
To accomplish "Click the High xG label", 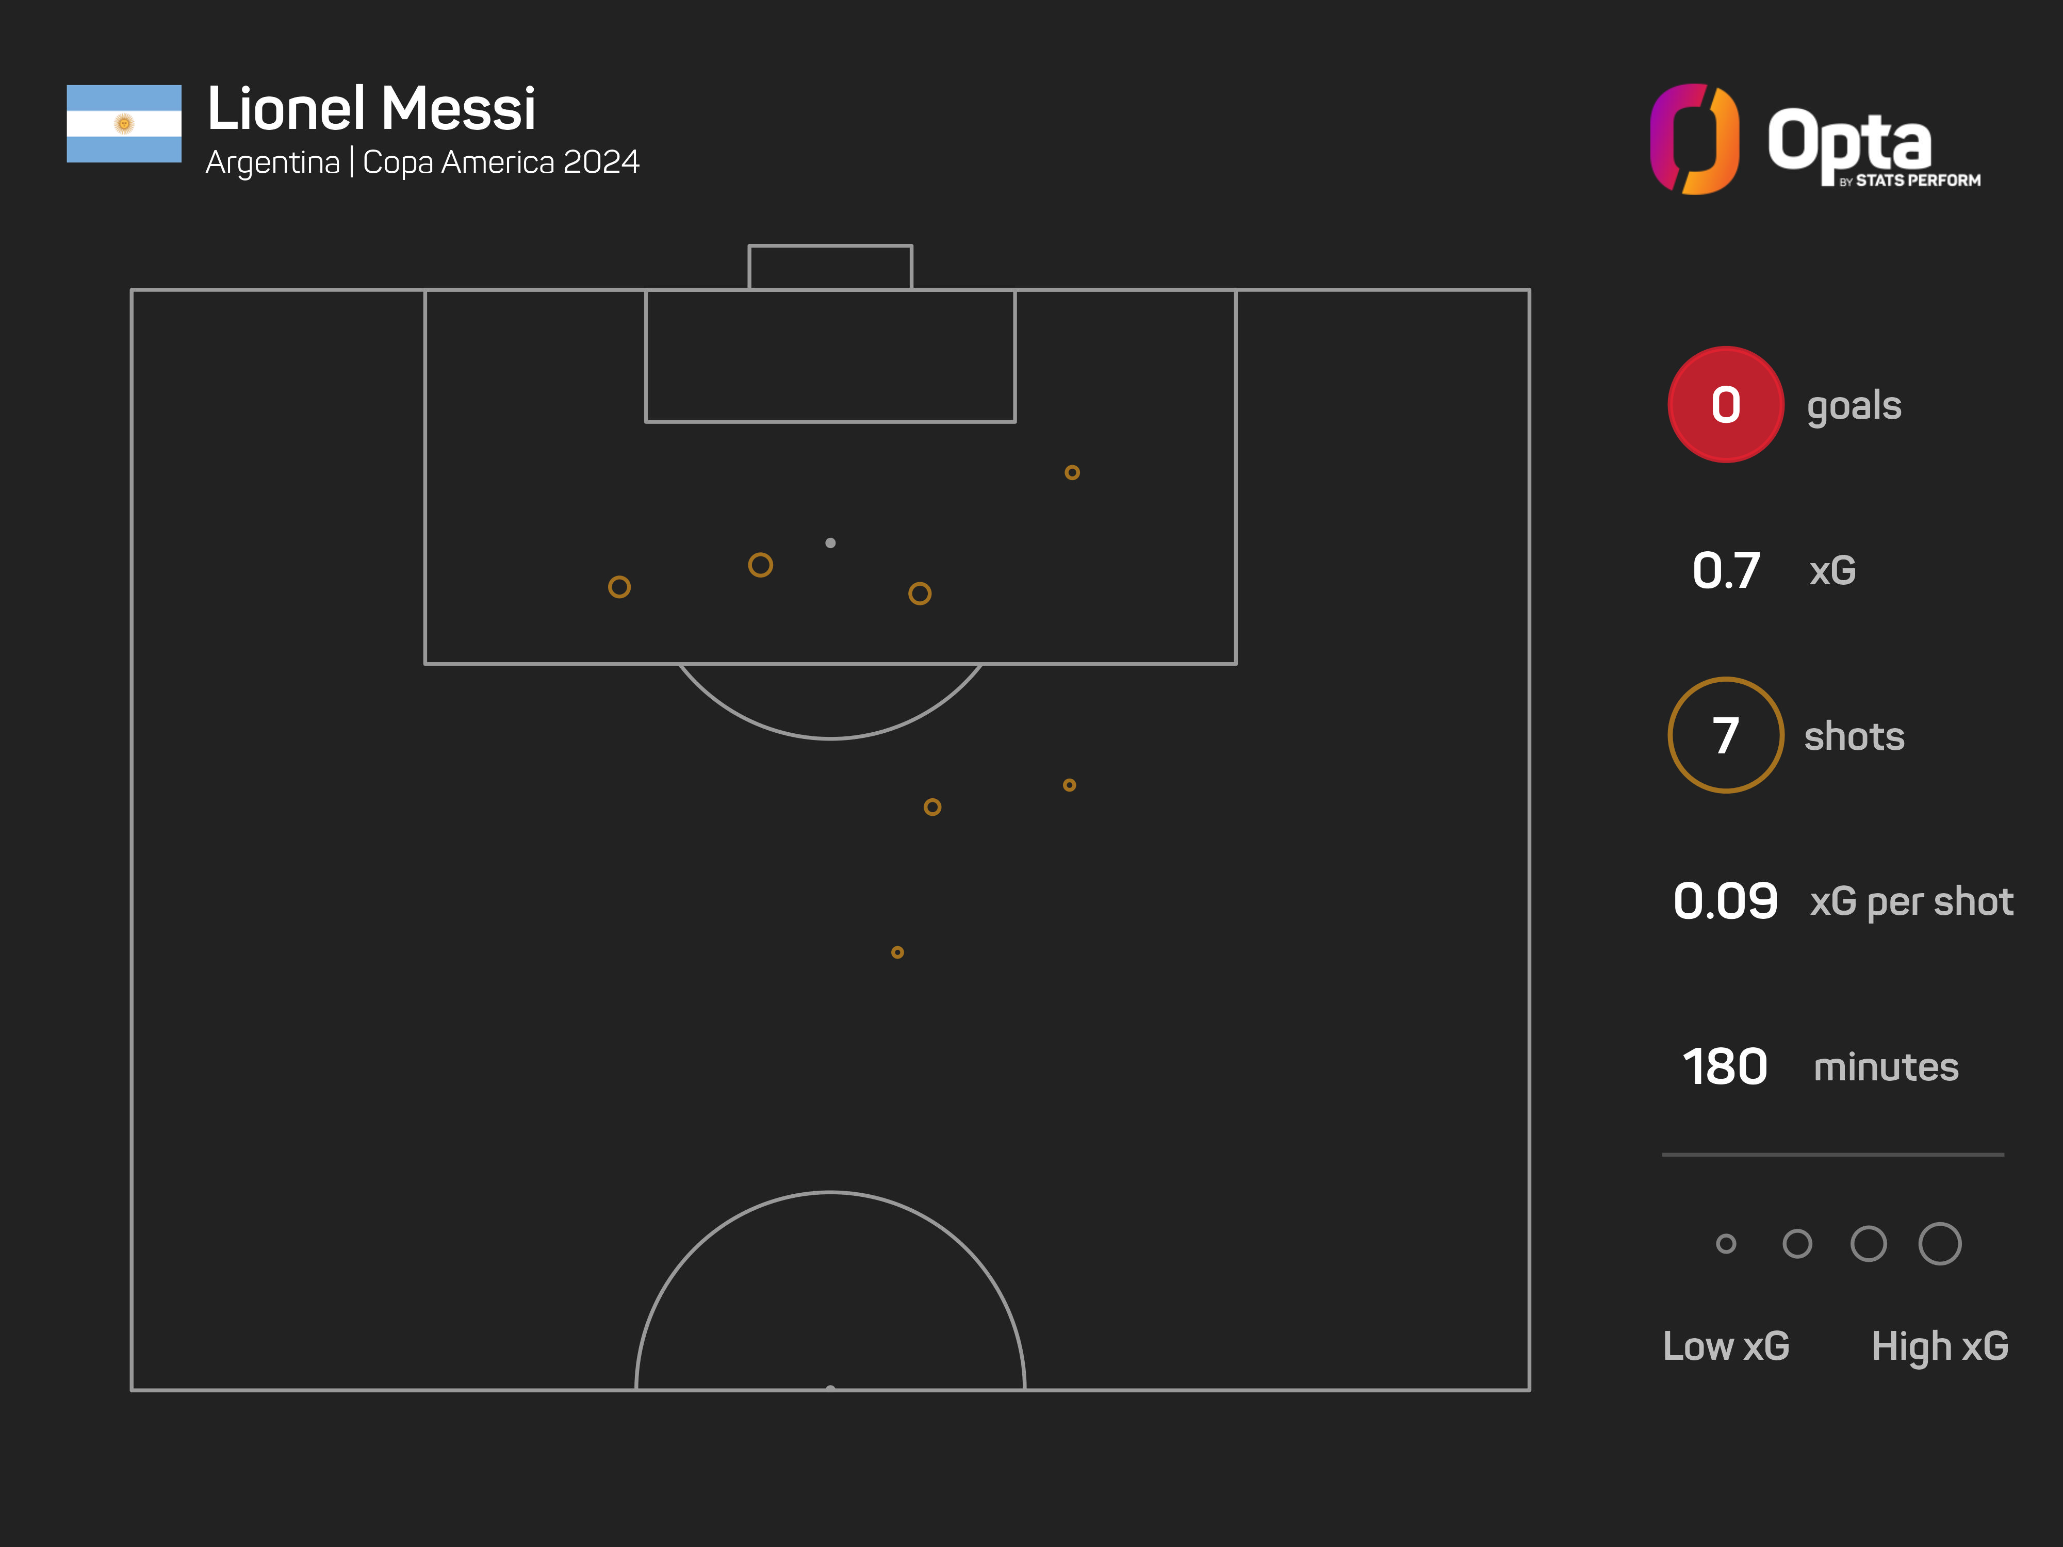I will pos(1940,1345).
